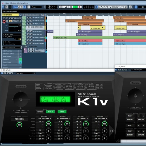
Task: Open the Send-Effekte Inspector tab
Action: click(11, 62)
